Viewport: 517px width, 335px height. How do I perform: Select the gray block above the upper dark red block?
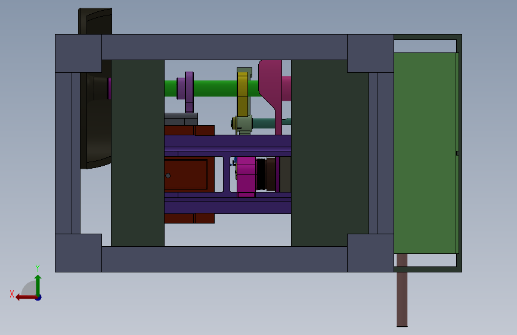[181, 119]
